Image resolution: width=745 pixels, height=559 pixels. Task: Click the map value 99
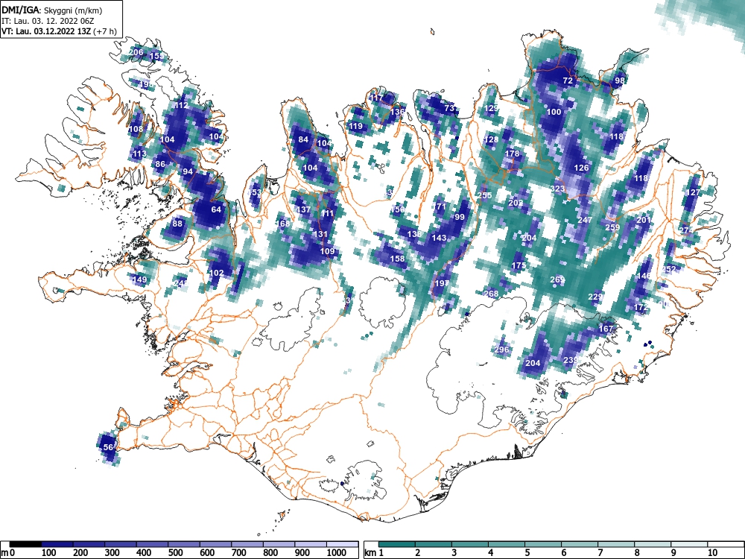460,217
